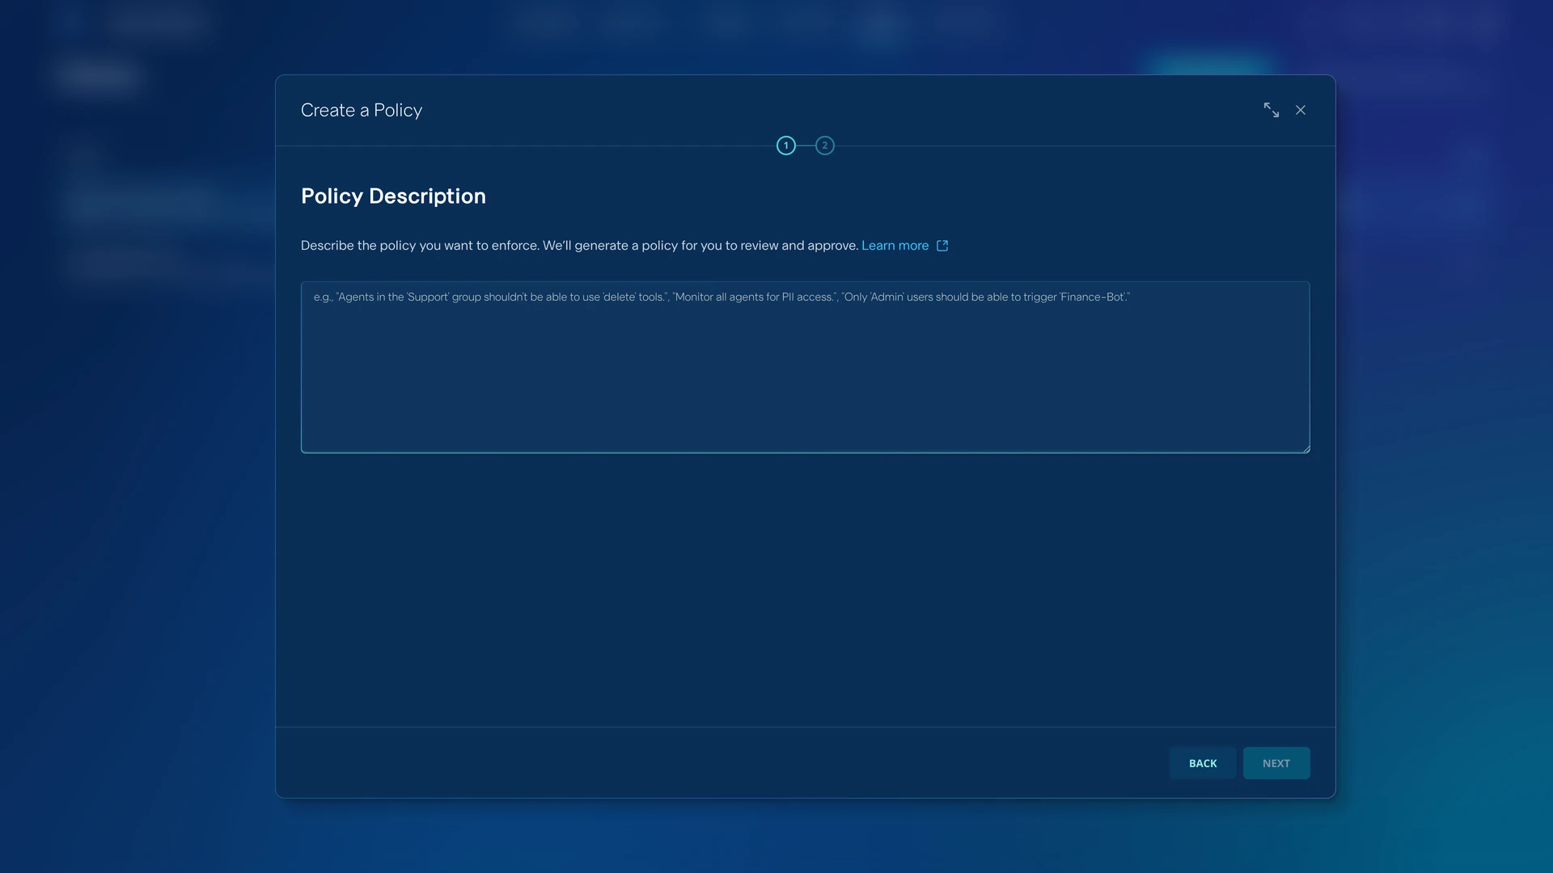The height and width of the screenshot is (873, 1553).
Task: Click the BACK button
Action: [x=1203, y=763]
